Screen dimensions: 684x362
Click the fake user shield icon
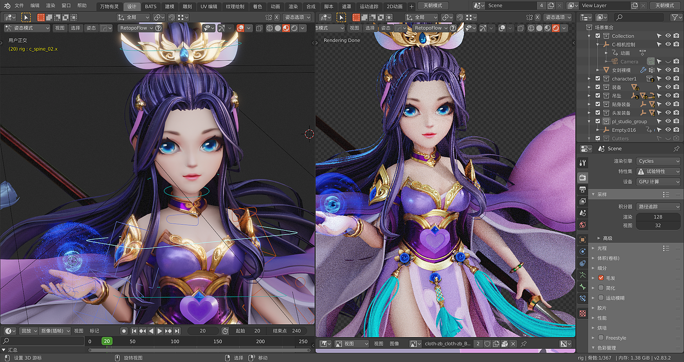(487, 344)
